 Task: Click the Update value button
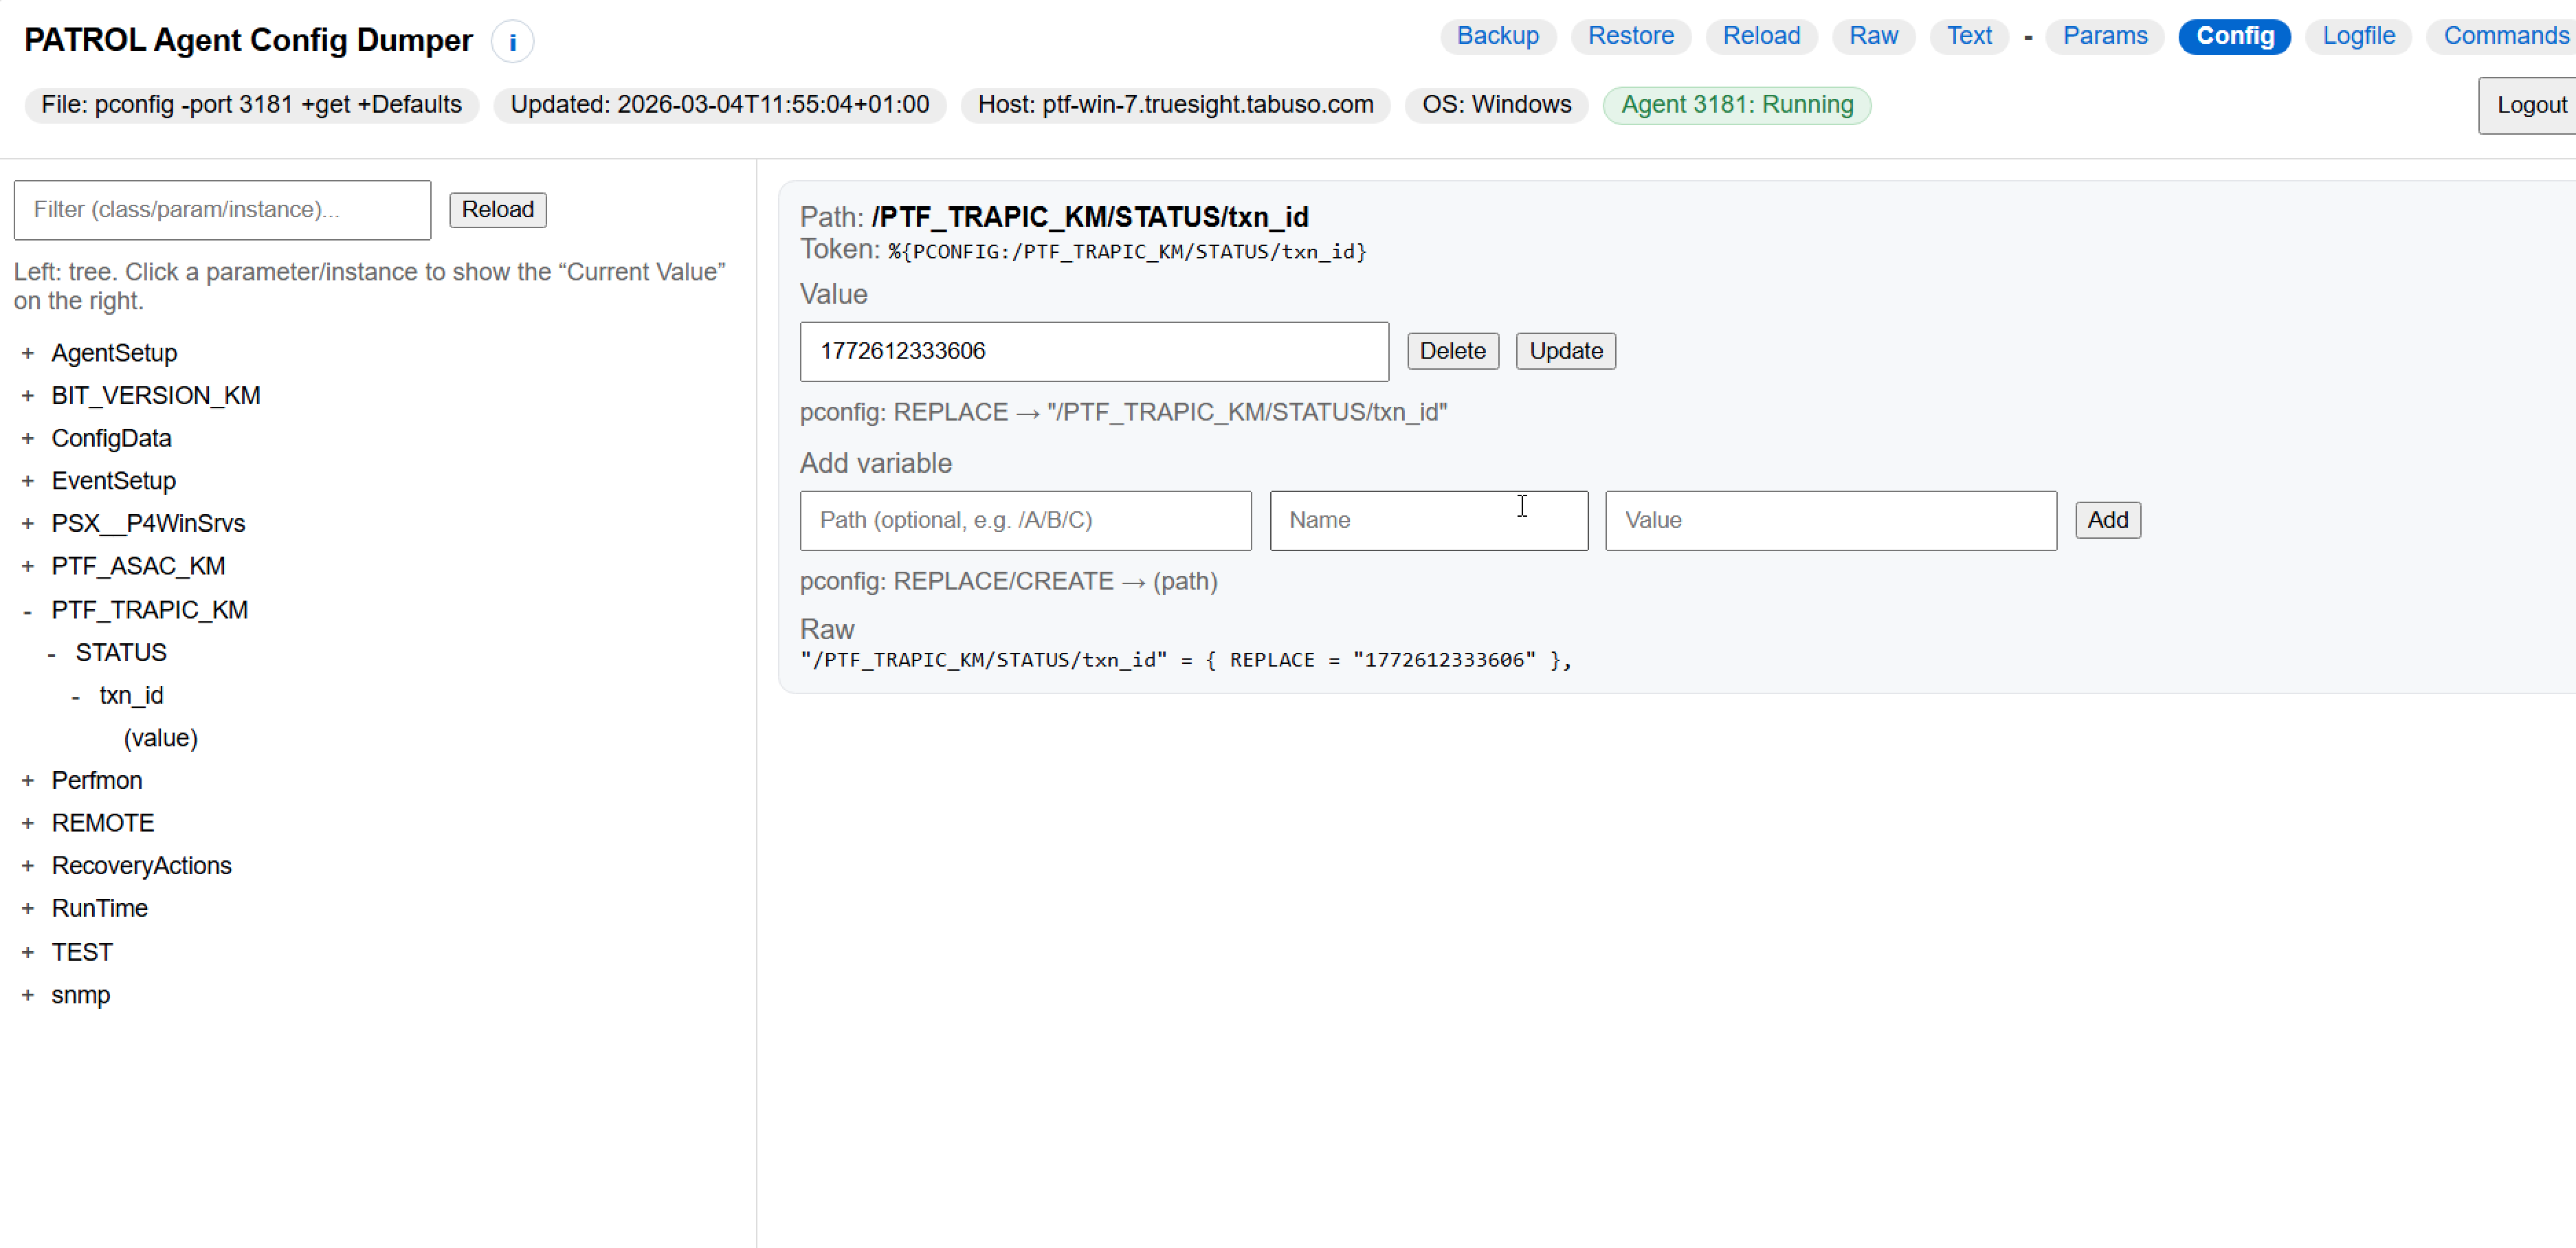click(1565, 351)
